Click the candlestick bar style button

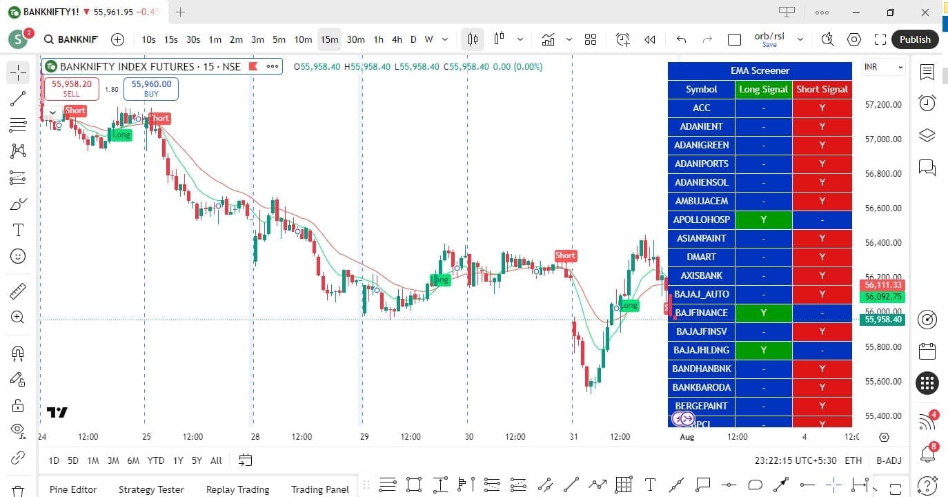[x=473, y=39]
